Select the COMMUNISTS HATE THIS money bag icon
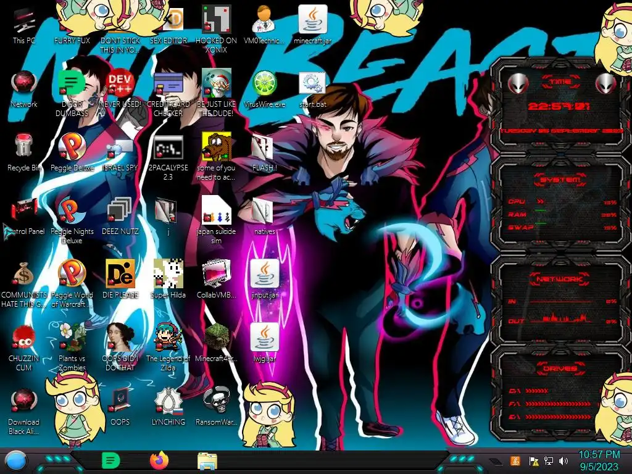632x474 pixels. (x=24, y=284)
